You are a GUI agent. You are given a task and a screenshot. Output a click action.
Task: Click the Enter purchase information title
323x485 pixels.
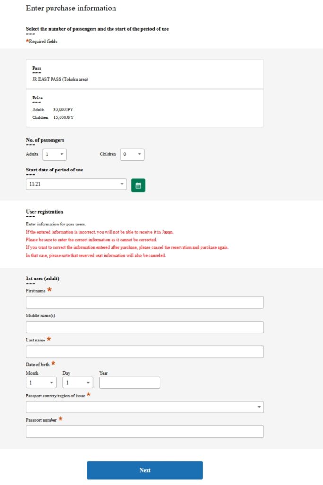click(71, 8)
